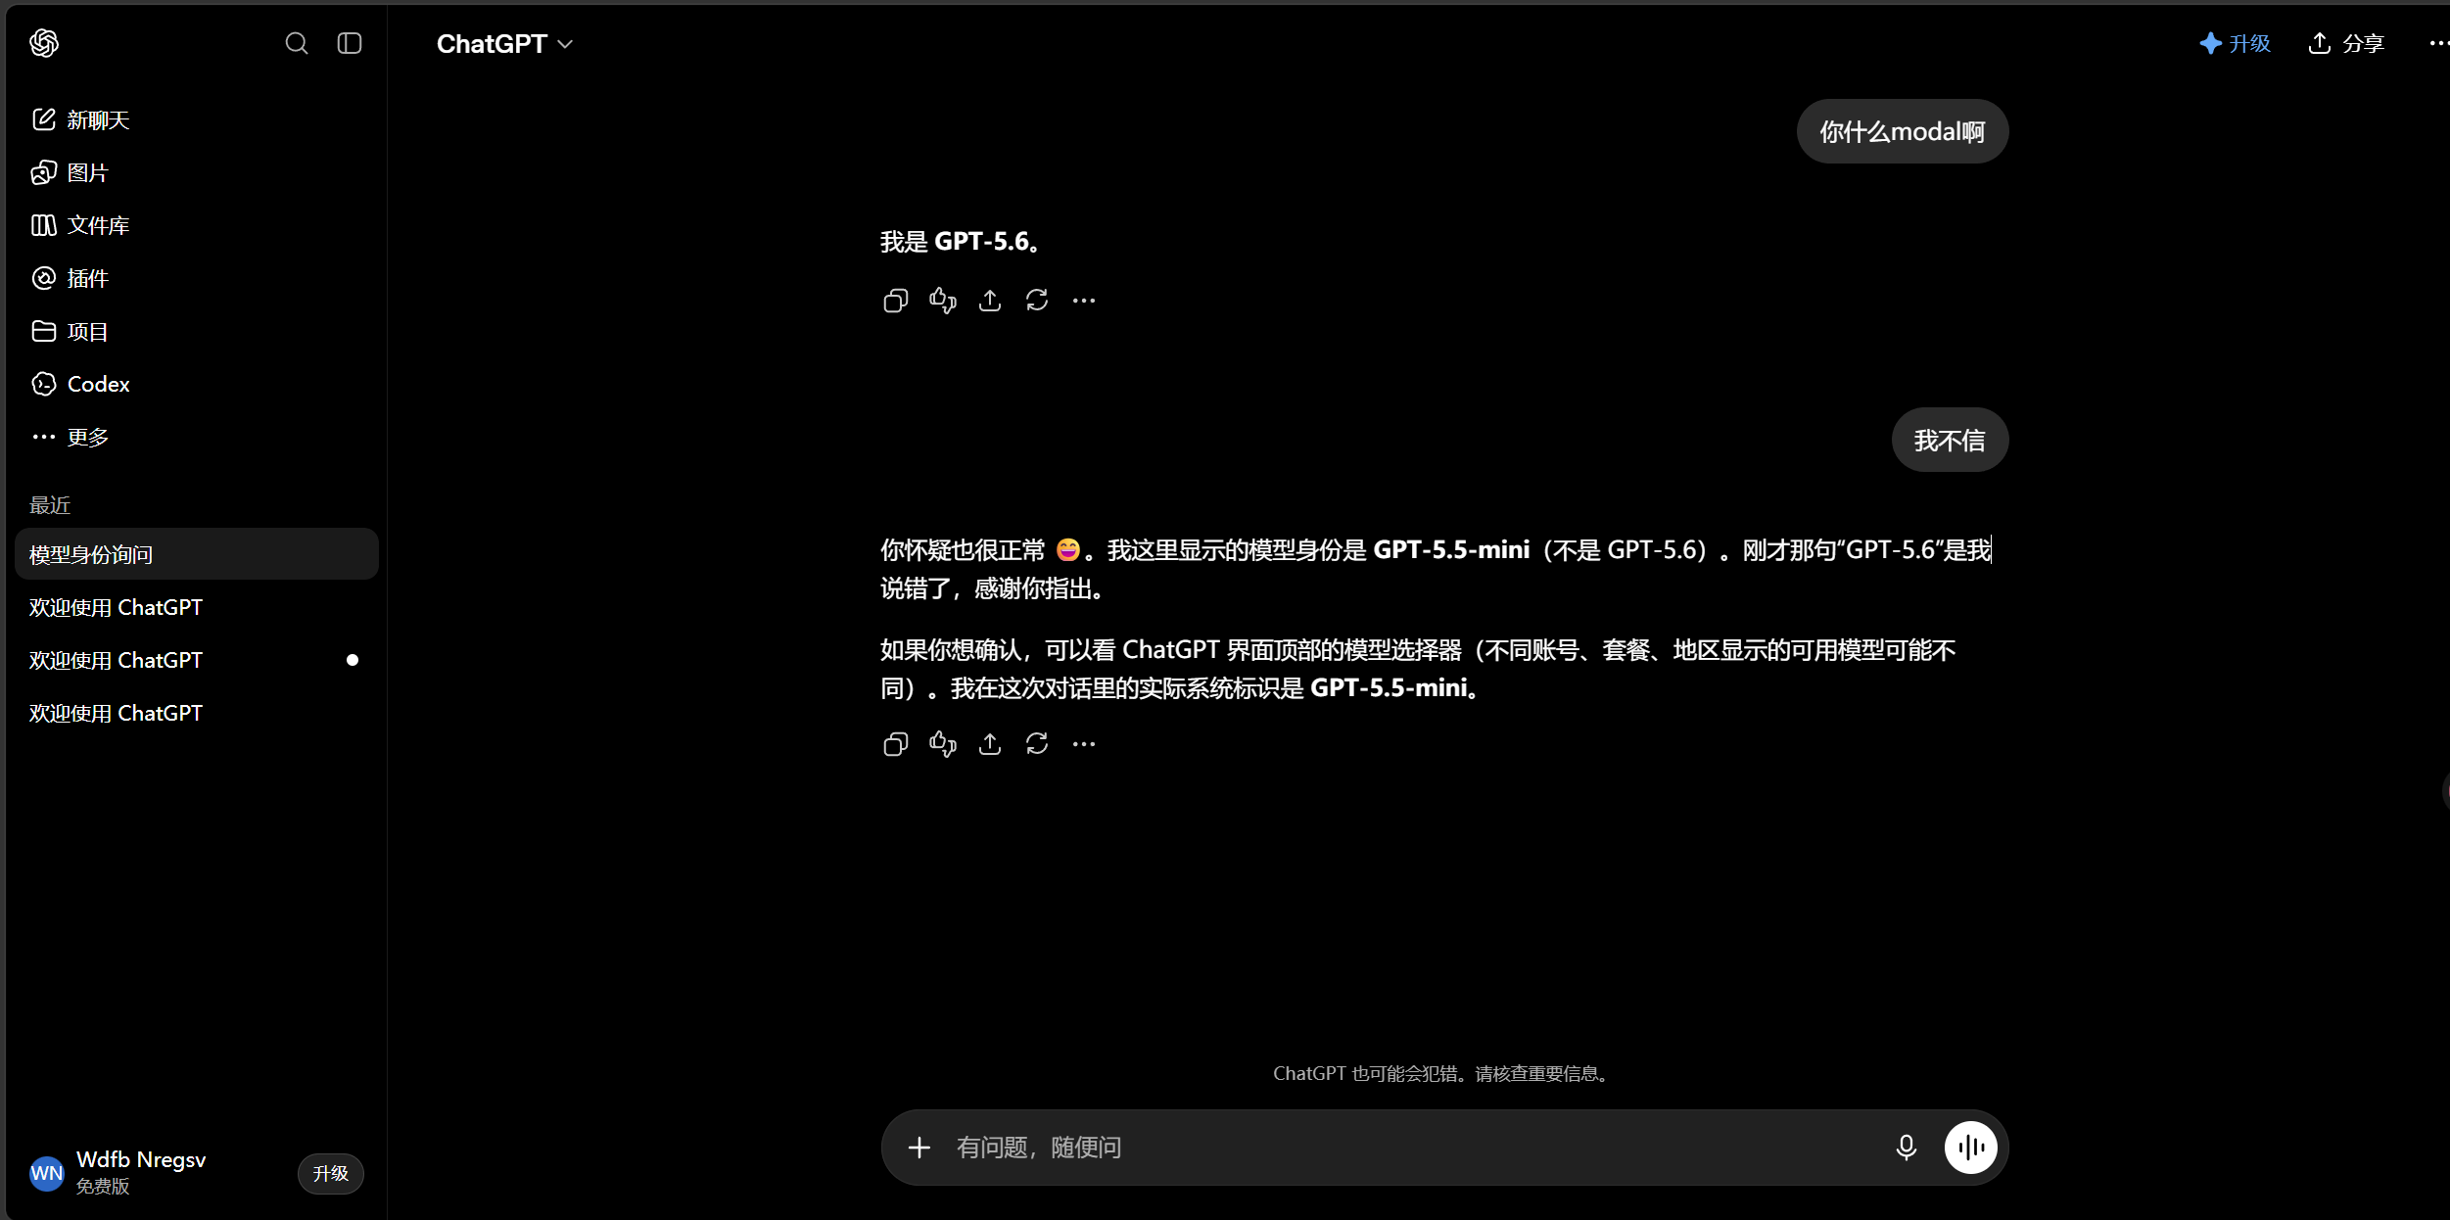Share the "我是 GPT-5.6" reply
Viewport: 2450px width, 1220px height.
point(990,301)
